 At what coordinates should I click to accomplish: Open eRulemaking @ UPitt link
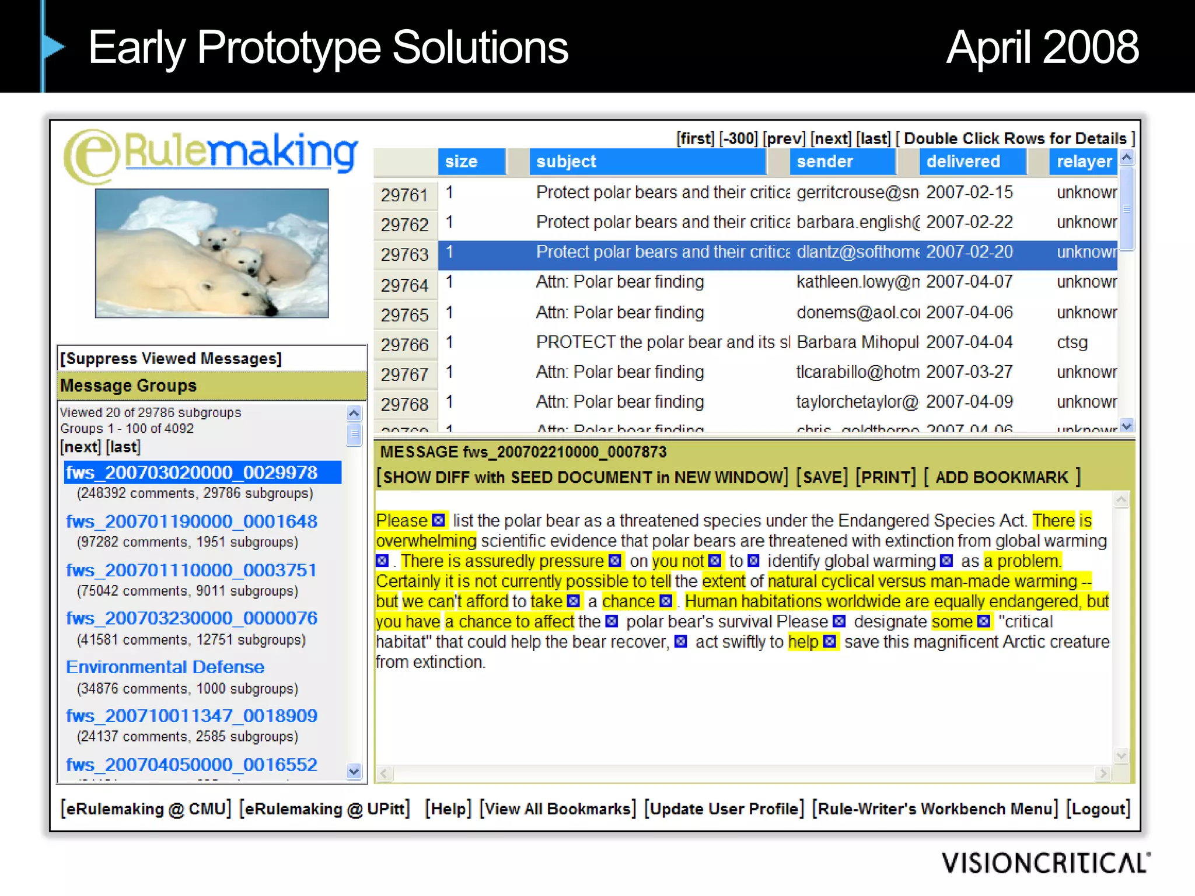[x=324, y=808]
